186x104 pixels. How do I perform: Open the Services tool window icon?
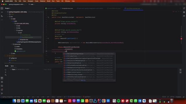(x=2, y=82)
